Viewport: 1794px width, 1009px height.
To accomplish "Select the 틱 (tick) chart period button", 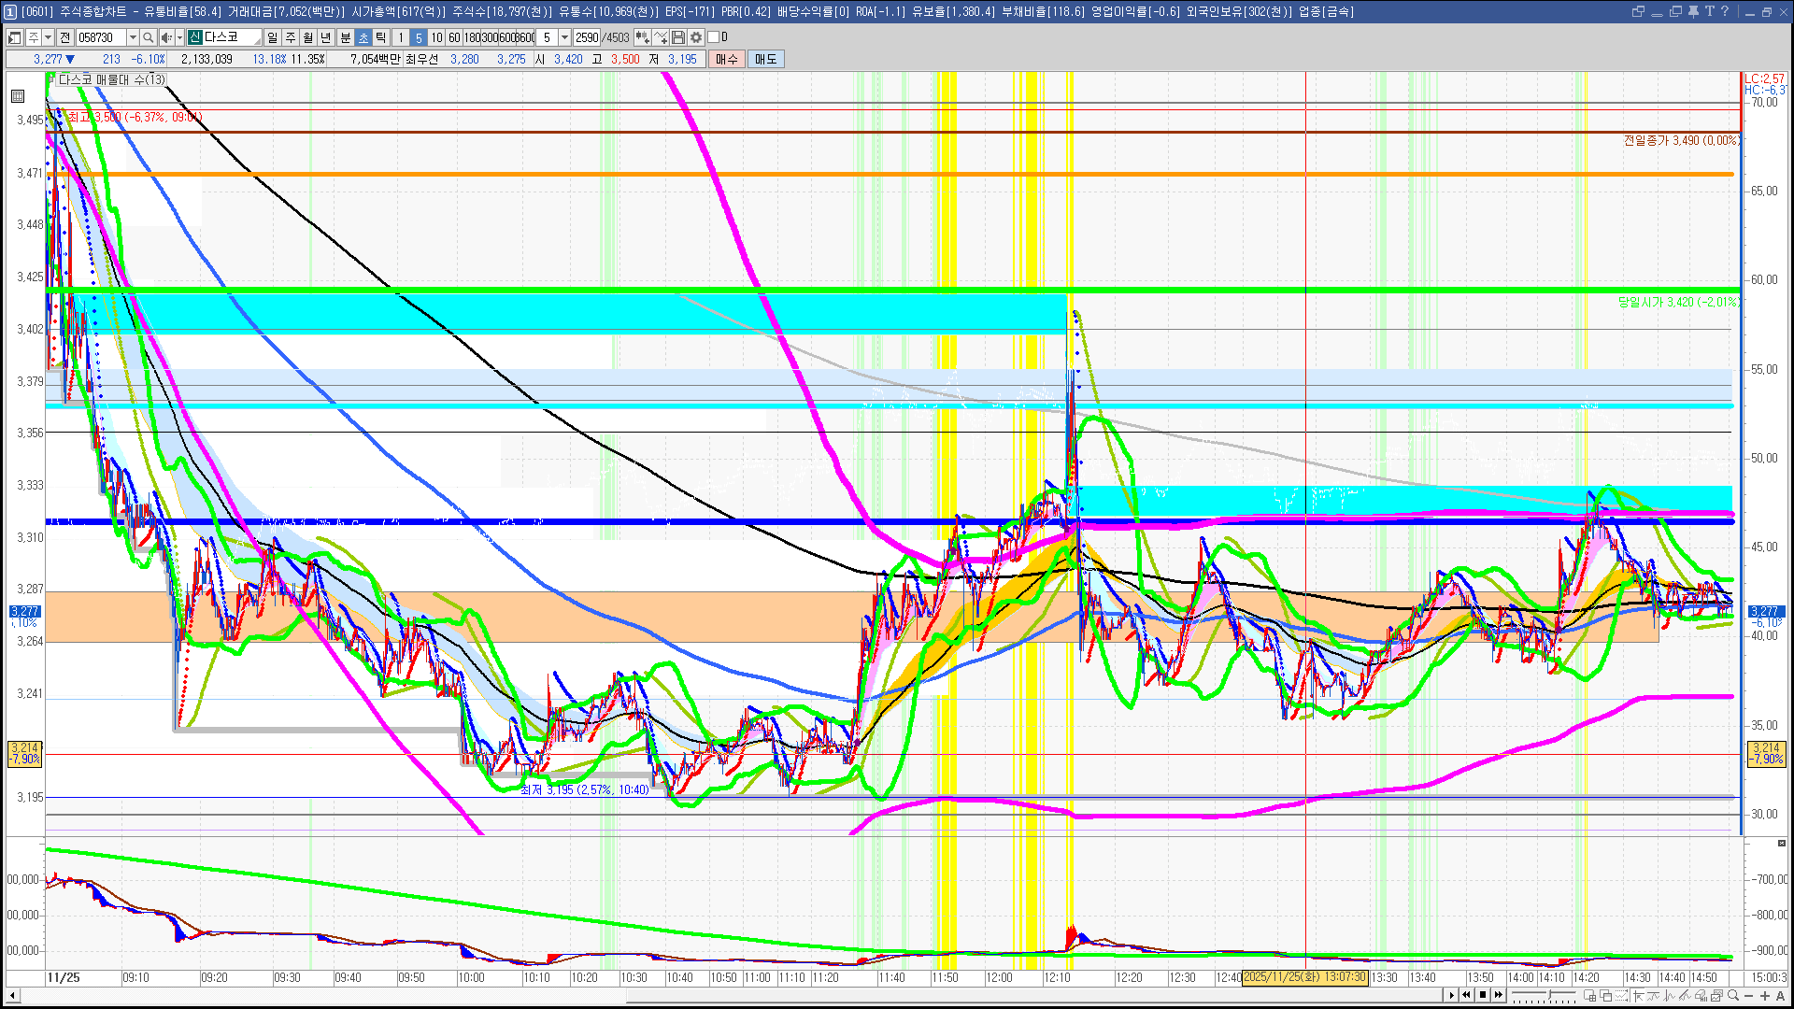I will 381,37.
